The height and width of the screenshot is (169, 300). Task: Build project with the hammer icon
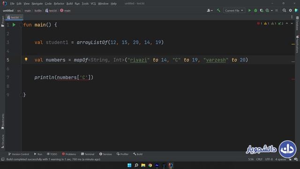tap(218, 10)
